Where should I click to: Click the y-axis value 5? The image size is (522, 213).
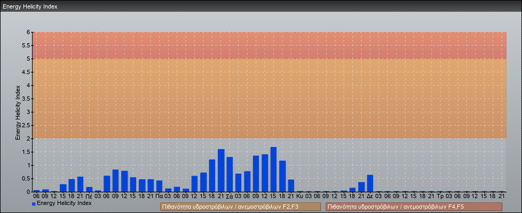[x=29, y=59]
